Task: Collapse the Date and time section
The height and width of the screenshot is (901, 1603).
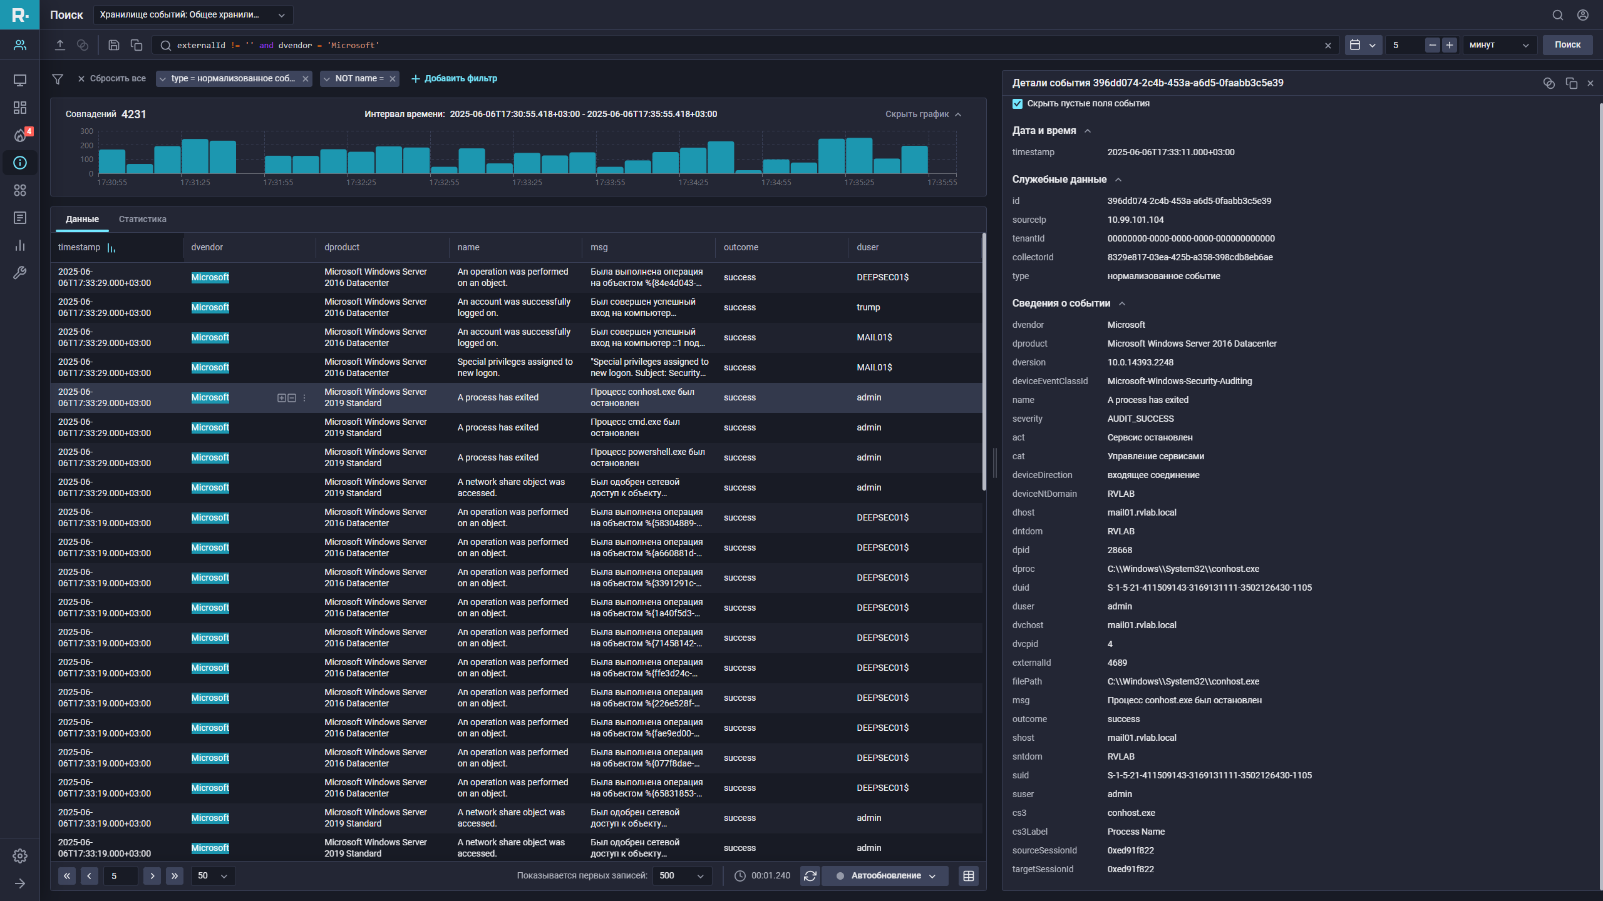Action: (1088, 131)
